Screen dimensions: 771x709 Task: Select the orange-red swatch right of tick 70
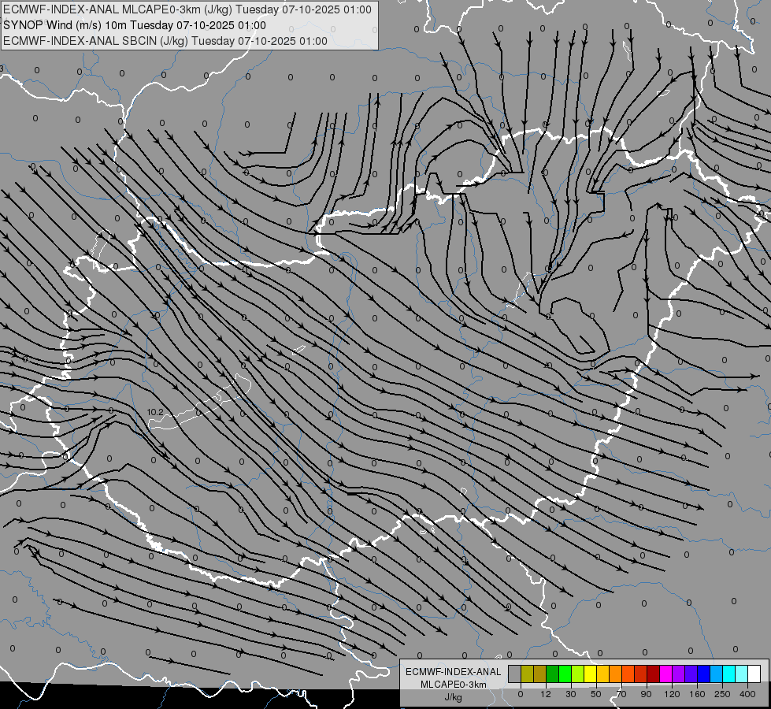pyautogui.click(x=628, y=674)
